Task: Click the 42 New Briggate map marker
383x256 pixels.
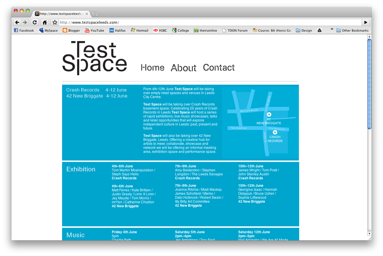Action: 269,115
